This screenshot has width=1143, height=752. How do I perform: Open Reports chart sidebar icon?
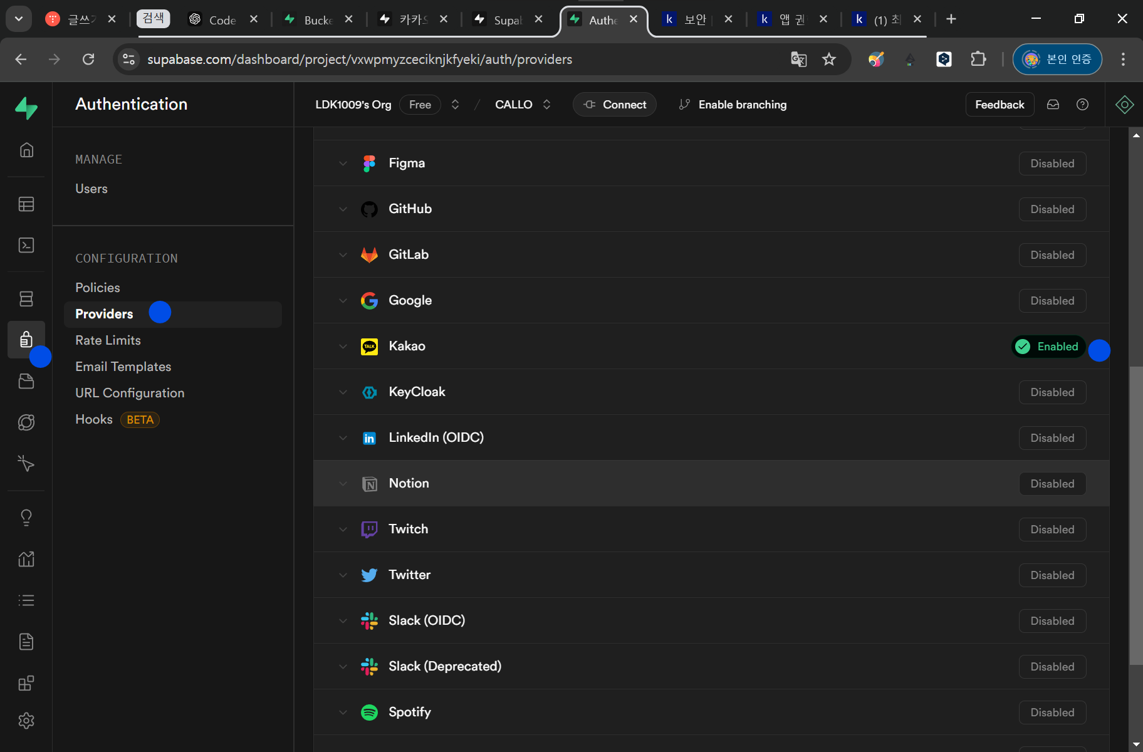coord(26,559)
